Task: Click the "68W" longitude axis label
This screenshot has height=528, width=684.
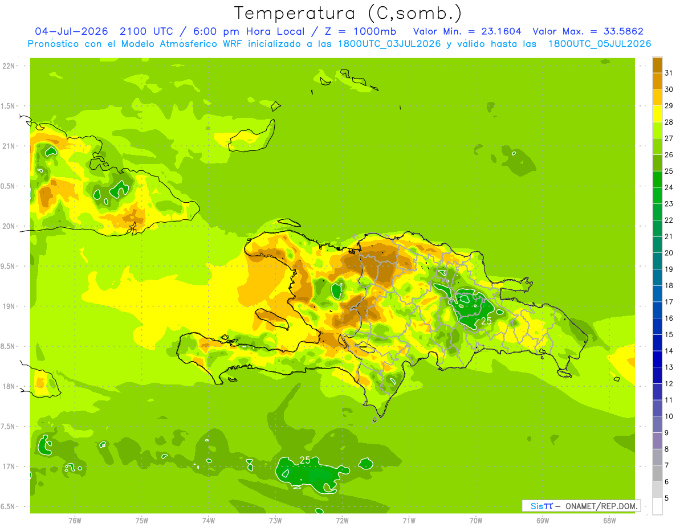Action: click(609, 520)
